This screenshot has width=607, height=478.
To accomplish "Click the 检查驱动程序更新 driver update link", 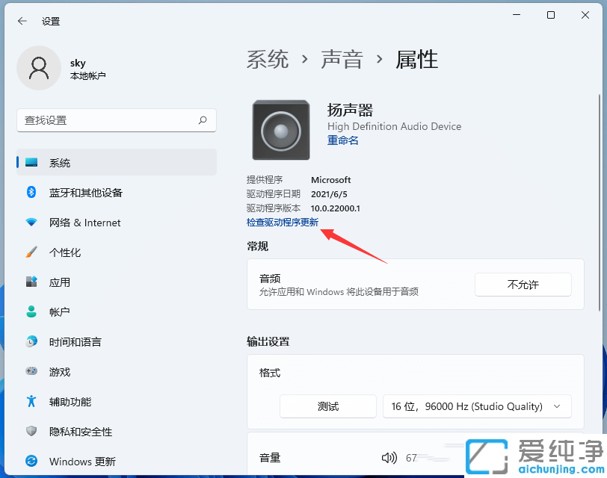I will coord(283,223).
